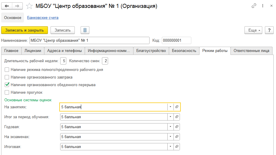Uncheck Наличие организованного обеденного перерыва
Screen dimensions: 276x155
pos(7,85)
